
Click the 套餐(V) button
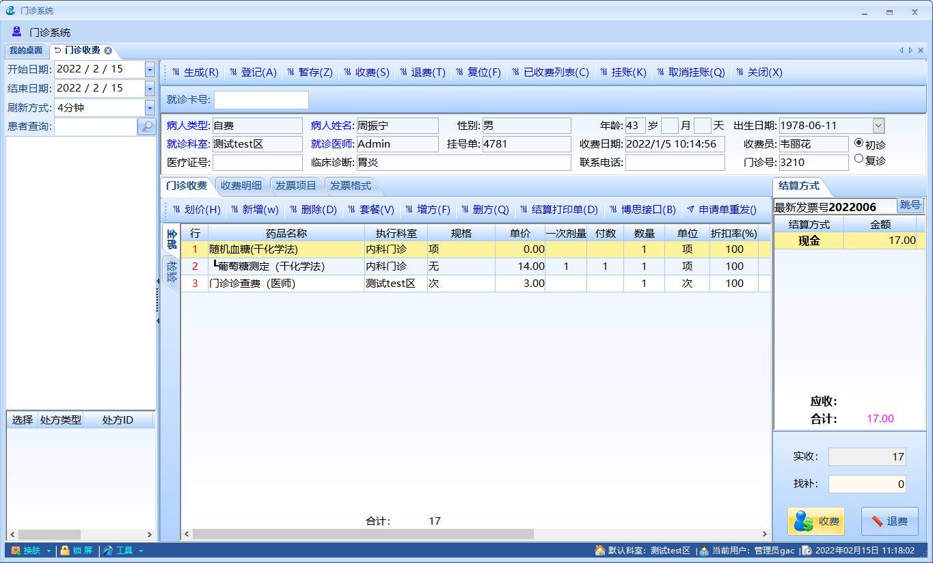(x=370, y=210)
